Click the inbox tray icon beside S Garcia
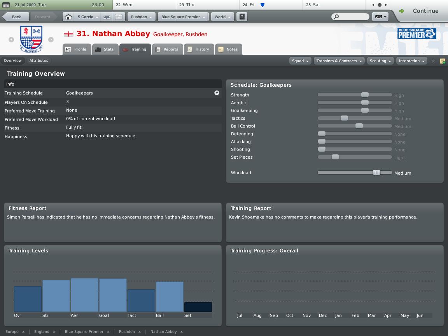The height and width of the screenshot is (336, 448). tap(107, 17)
